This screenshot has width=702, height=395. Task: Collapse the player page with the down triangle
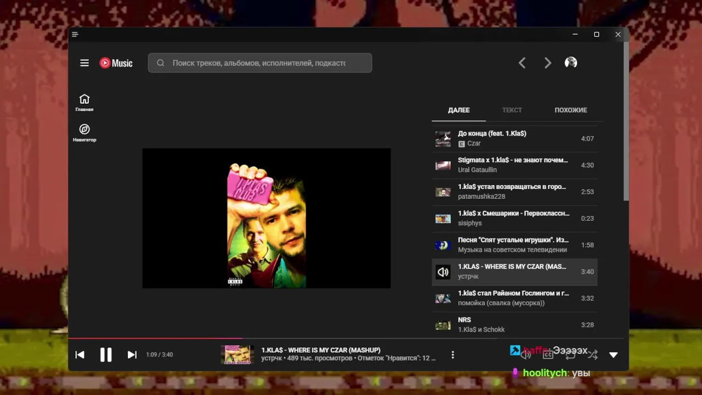pos(614,355)
